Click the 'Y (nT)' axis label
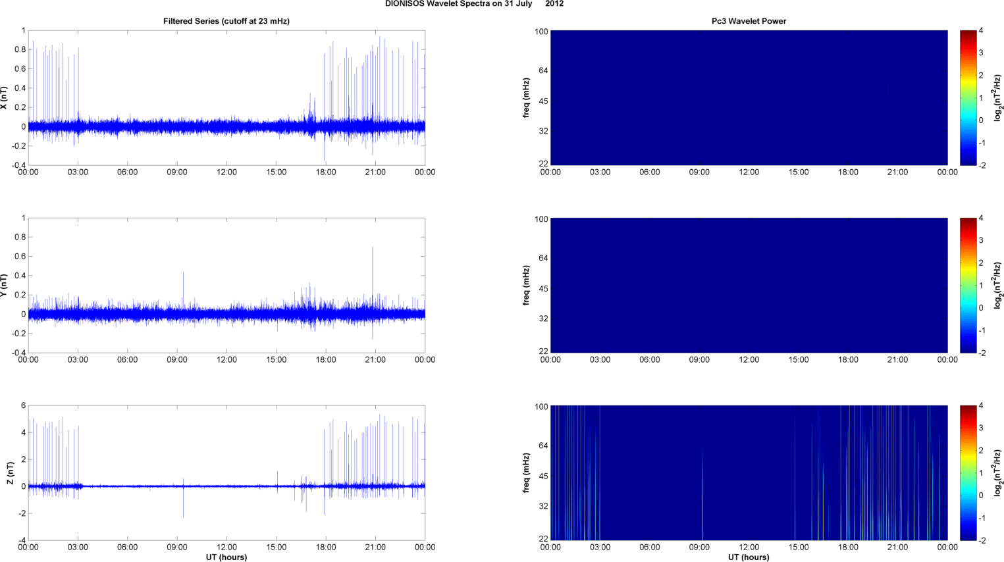 coord(5,286)
